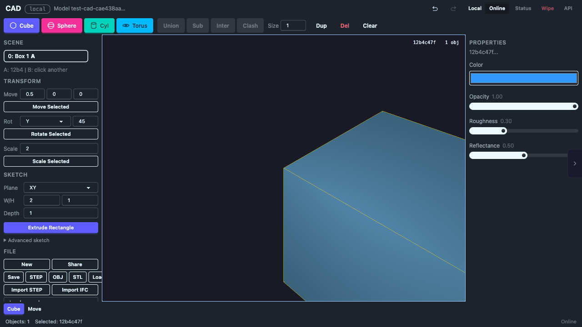Select the Cube creation tool
Screen dimensions: 582x327
(21, 25)
